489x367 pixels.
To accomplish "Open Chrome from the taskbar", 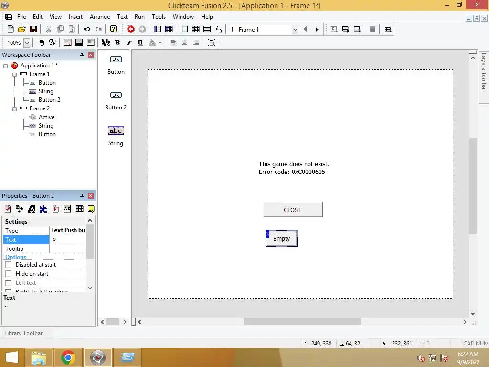I will [68, 357].
